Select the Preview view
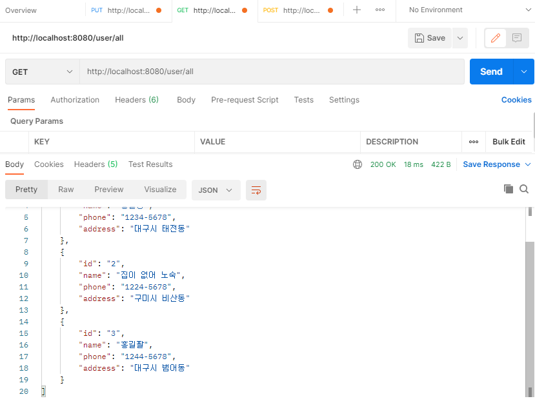Viewport: 535px width, 401px height. pyautogui.click(x=109, y=190)
